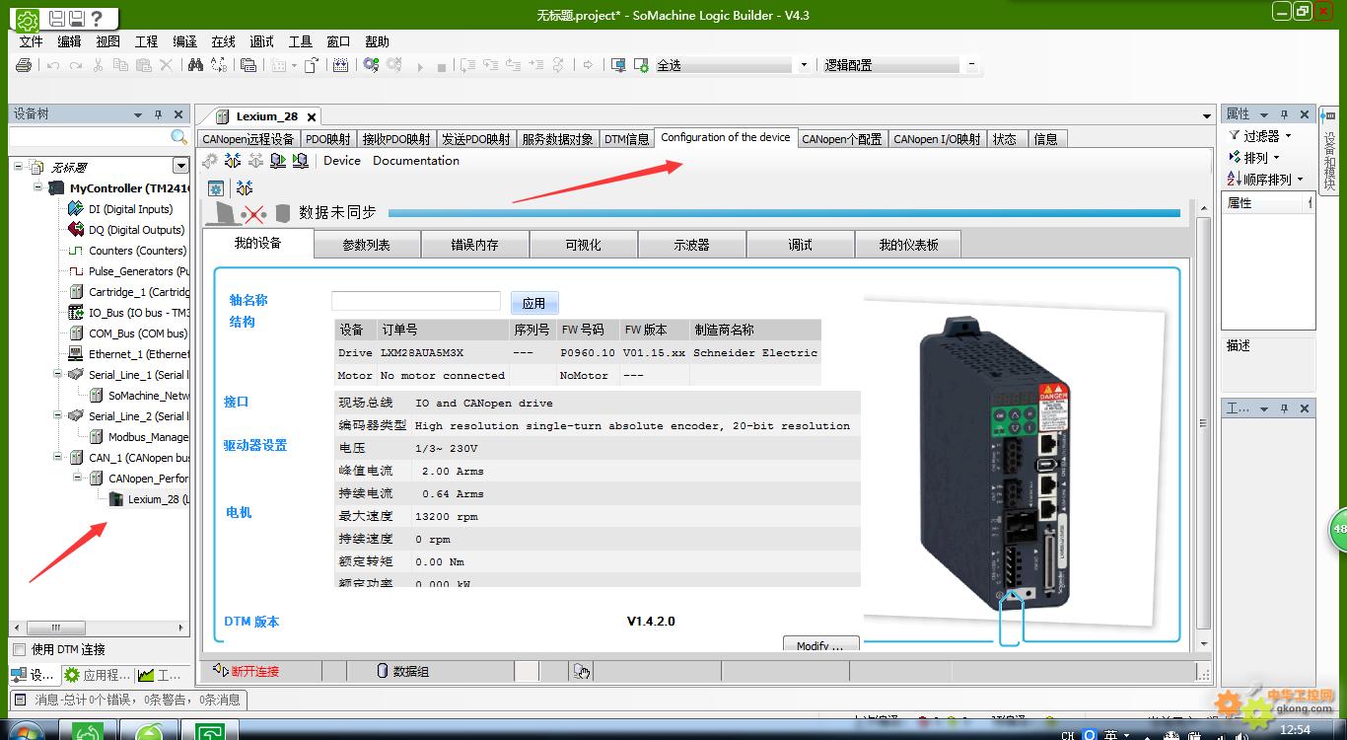Switch to the 示波器 tab
1347x740 pixels.
point(692,245)
